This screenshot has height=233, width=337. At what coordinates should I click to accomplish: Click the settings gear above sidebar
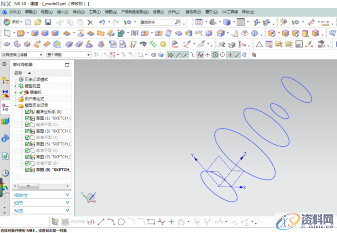point(5,64)
